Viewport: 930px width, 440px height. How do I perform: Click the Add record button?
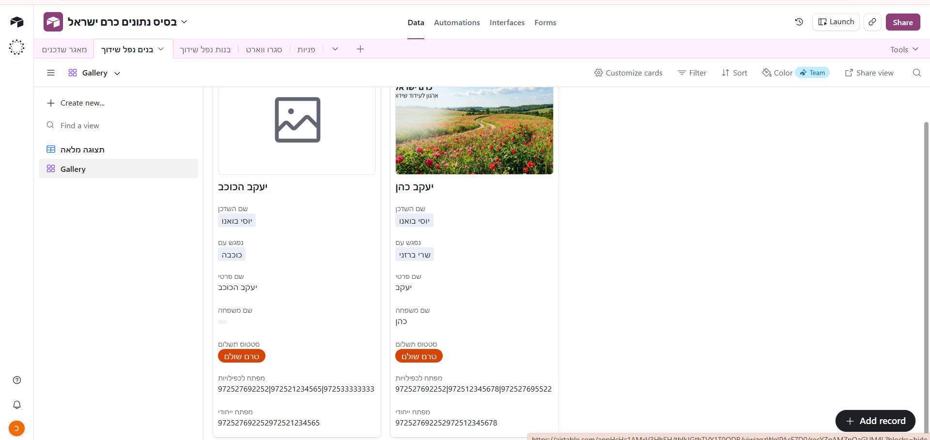click(875, 421)
